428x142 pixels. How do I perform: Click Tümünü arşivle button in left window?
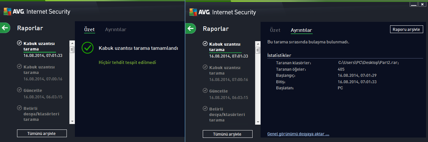tap(42, 133)
